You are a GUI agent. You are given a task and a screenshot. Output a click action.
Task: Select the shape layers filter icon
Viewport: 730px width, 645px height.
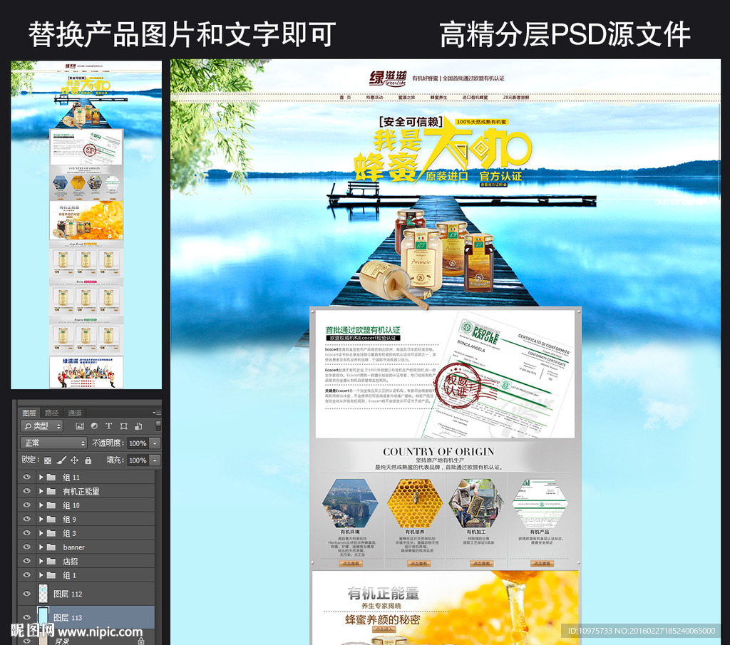coord(125,427)
